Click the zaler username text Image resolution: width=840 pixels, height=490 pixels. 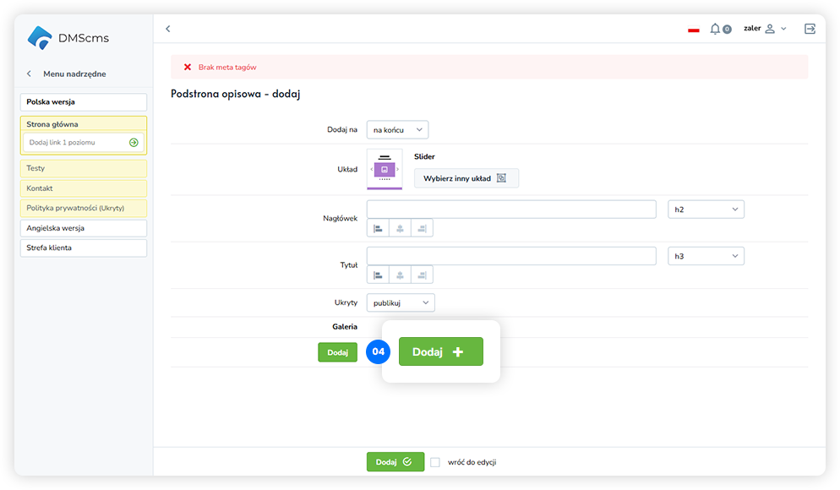point(752,29)
